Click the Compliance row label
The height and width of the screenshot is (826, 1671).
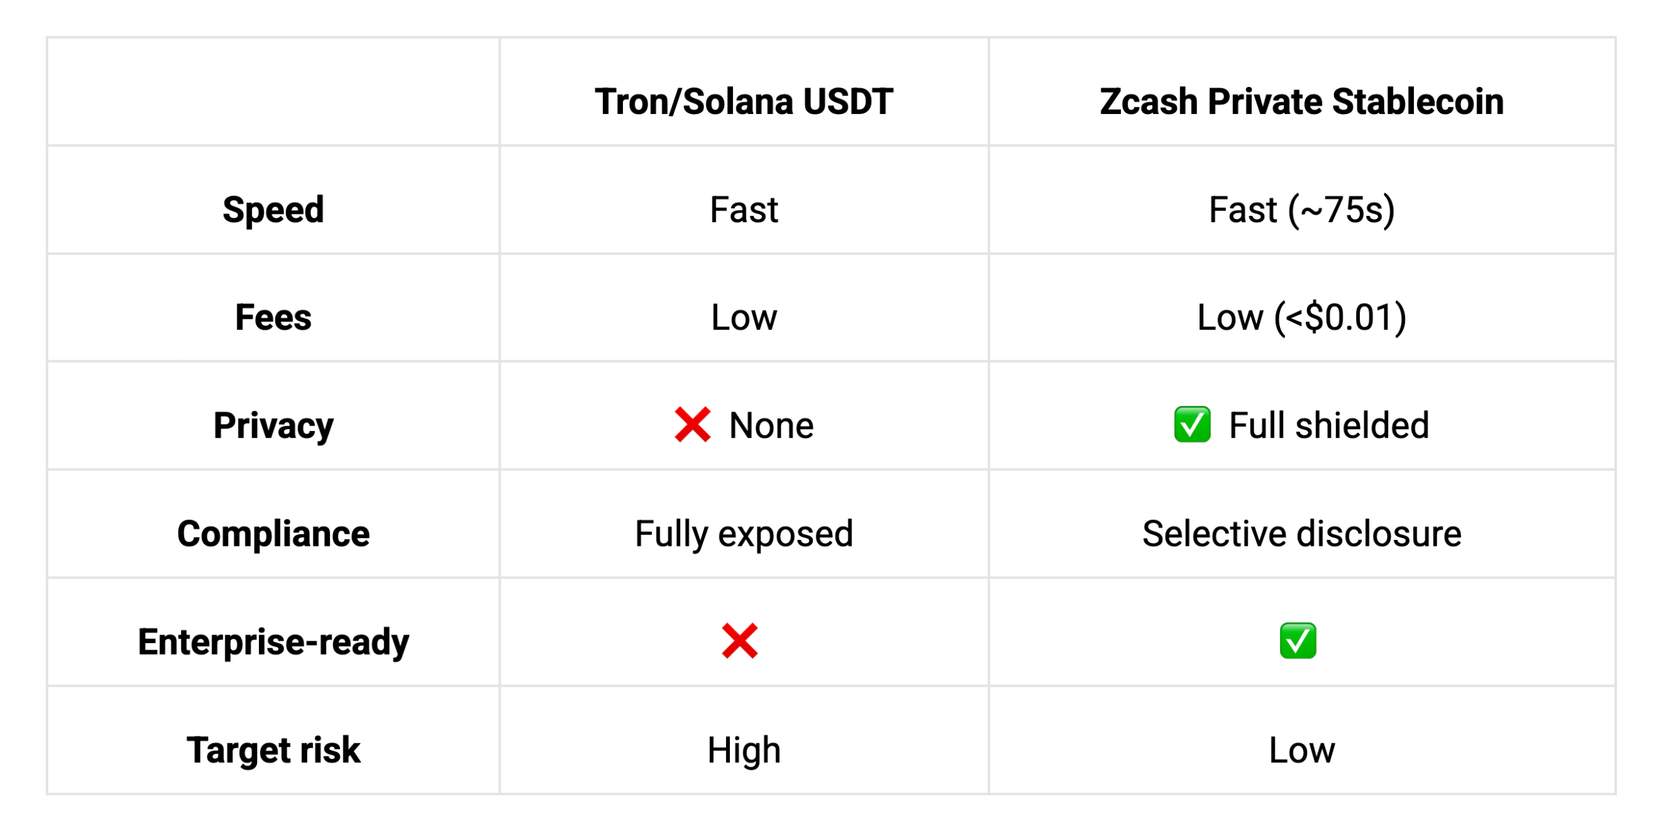(273, 533)
